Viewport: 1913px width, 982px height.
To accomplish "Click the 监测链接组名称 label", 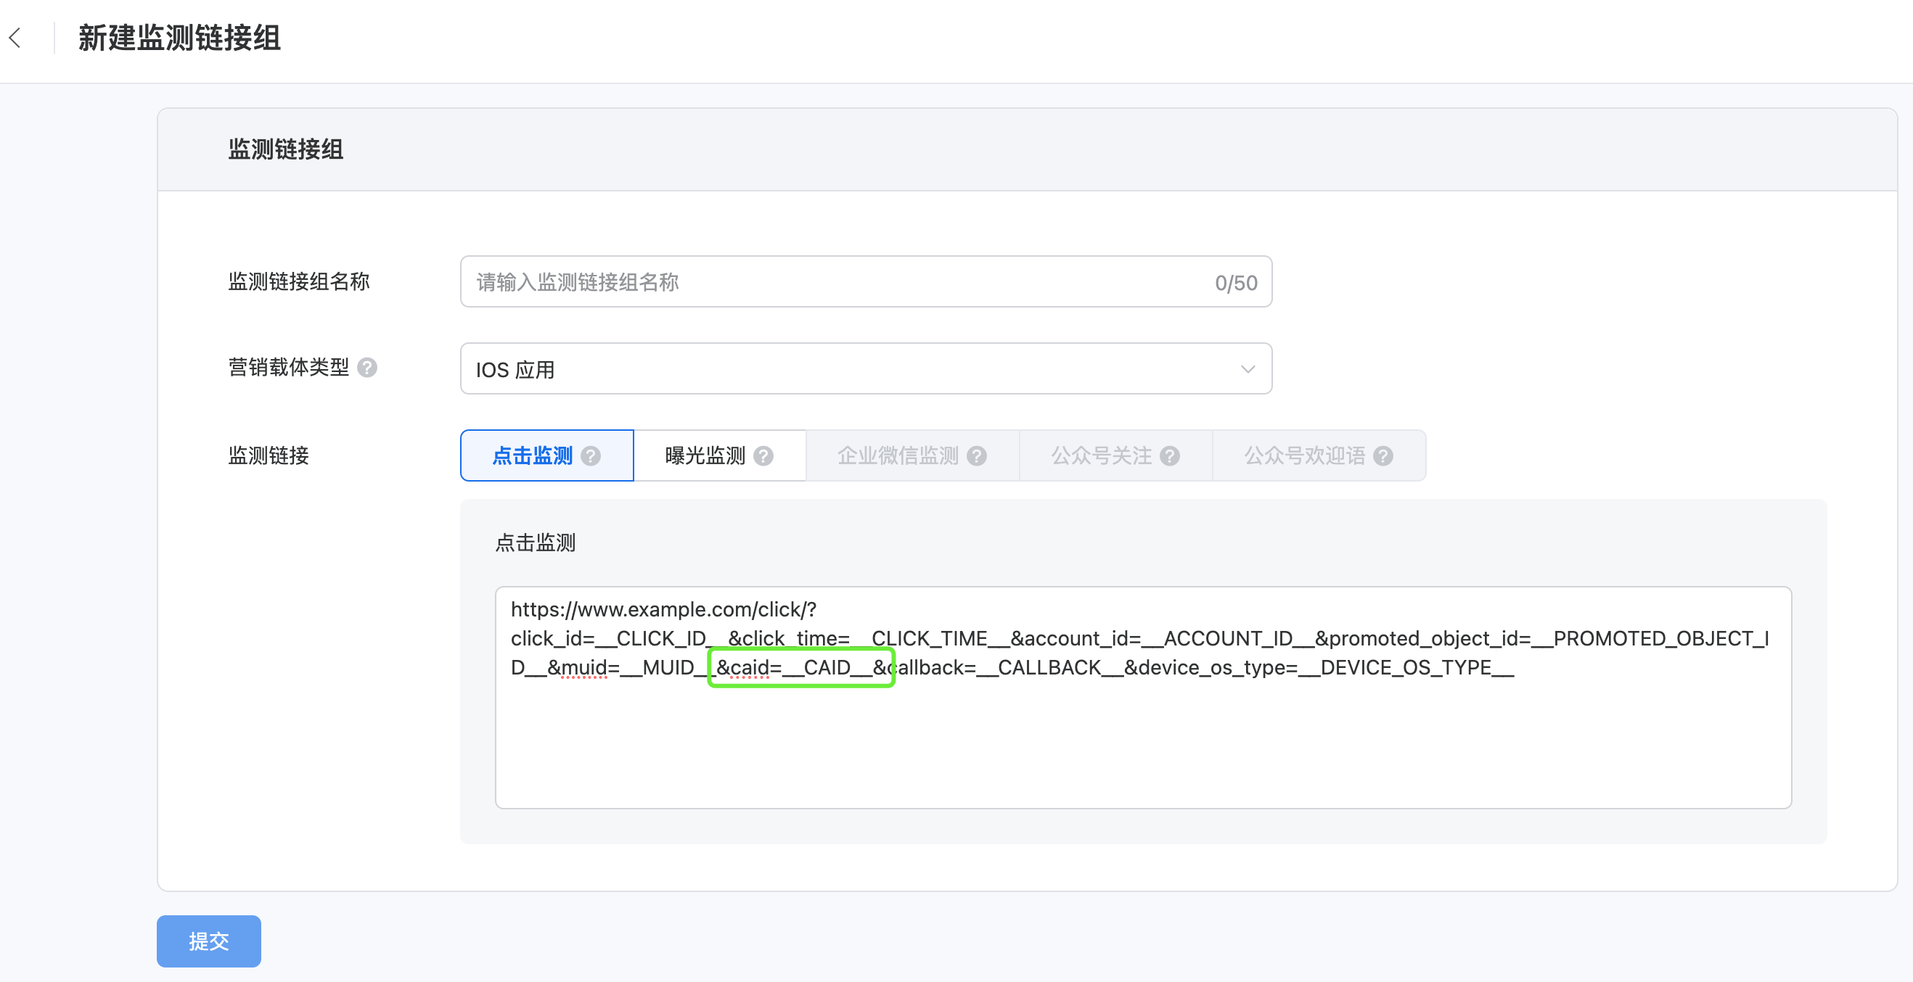I will coord(298,282).
